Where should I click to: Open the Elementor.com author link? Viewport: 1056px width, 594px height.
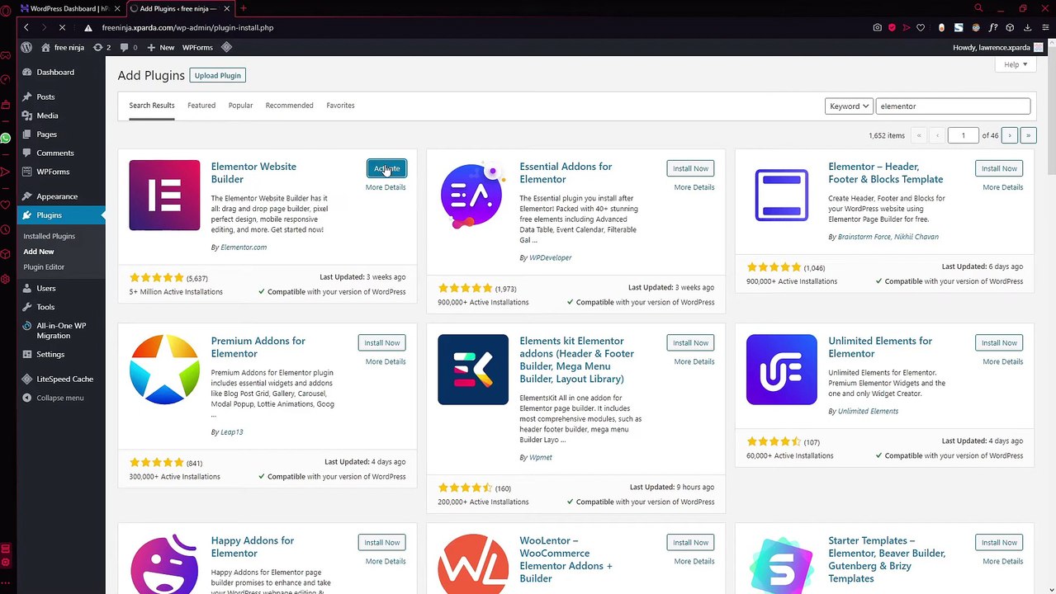coord(244,247)
